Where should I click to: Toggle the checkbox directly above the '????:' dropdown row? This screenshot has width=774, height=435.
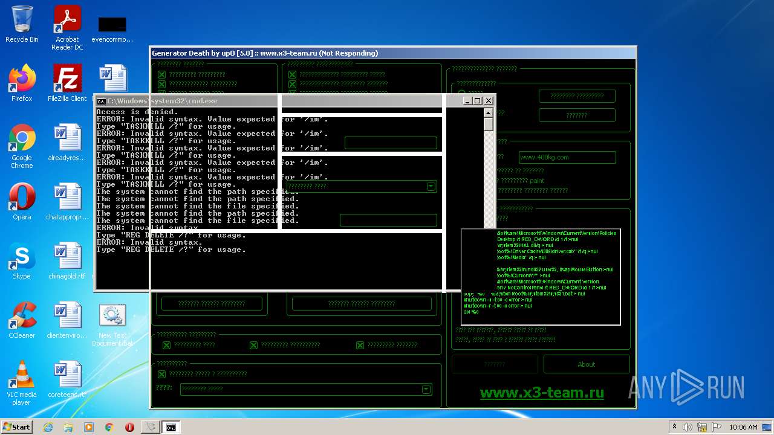[161, 374]
